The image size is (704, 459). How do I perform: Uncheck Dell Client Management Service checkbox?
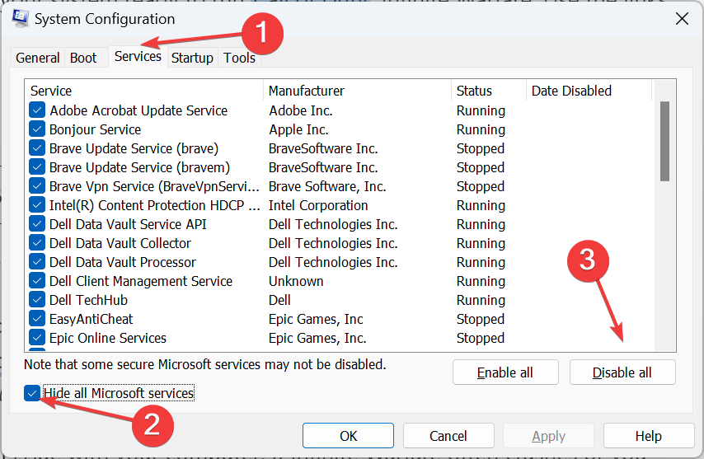click(x=37, y=281)
